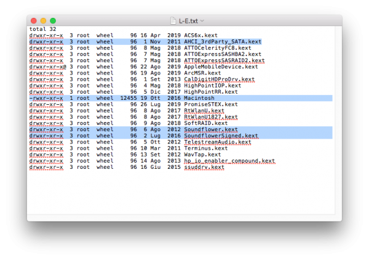Click PromiseSTEX.kext filename
This screenshot has width=369, height=260.
click(211, 104)
